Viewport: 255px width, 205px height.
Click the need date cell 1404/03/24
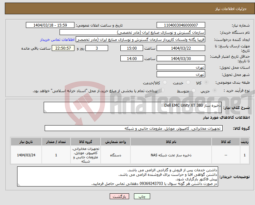click(x=26, y=155)
